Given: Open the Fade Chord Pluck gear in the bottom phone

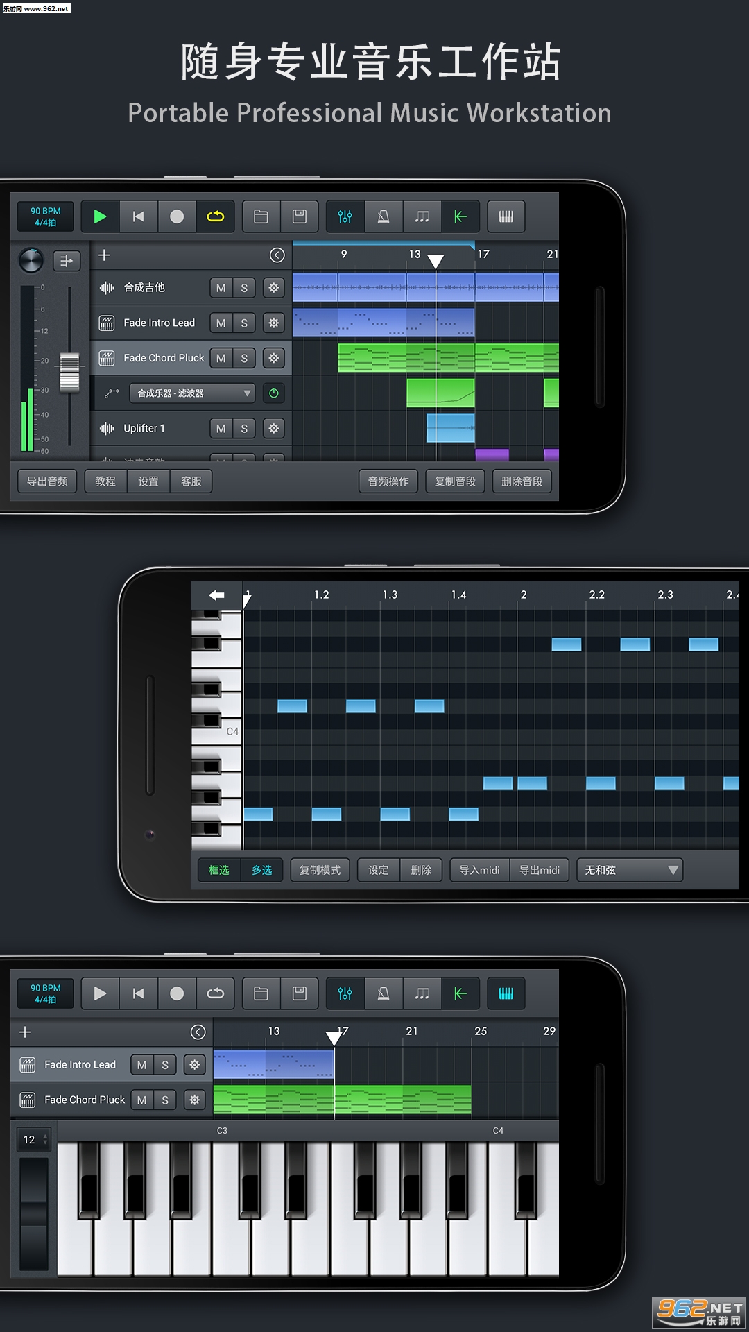Looking at the screenshot, I should coord(195,1100).
